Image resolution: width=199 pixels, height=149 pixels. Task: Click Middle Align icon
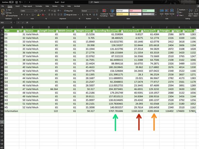(52, 11)
